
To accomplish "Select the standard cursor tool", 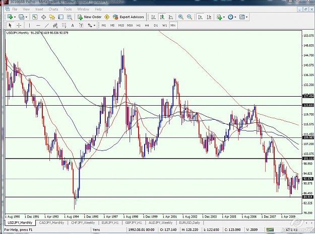I will 10,26.
